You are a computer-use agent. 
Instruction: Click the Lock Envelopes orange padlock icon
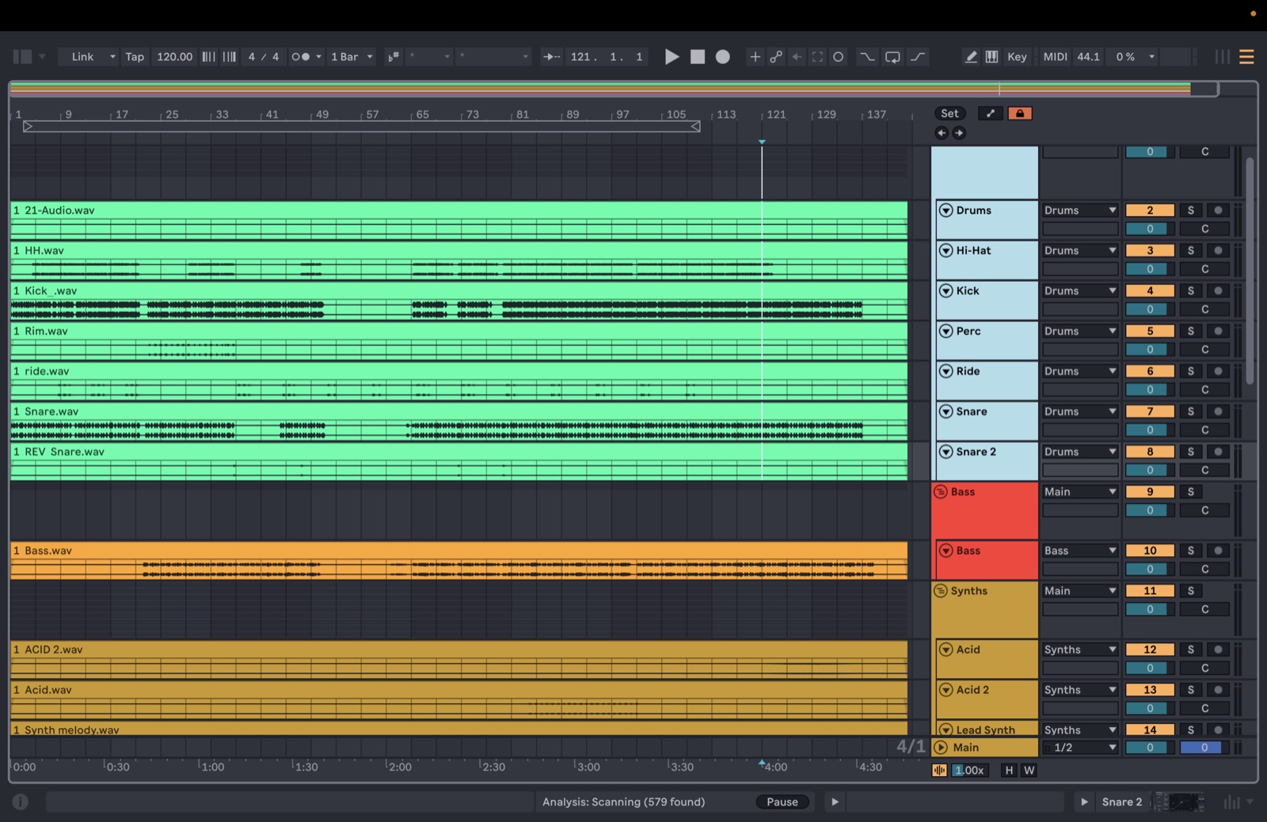point(1020,113)
